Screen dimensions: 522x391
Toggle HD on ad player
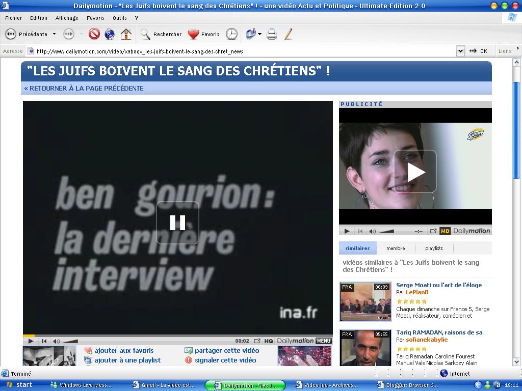[x=445, y=231]
